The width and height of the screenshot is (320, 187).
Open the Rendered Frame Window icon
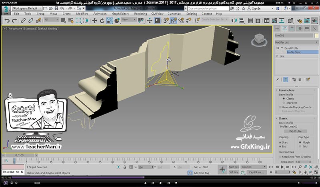(x=307, y=21)
